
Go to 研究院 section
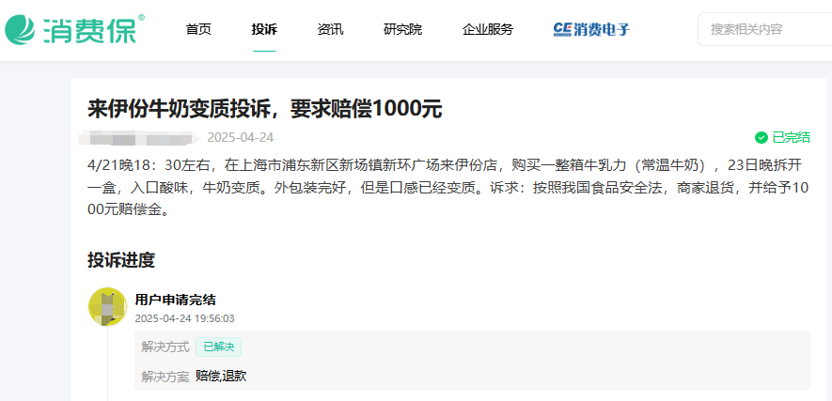(402, 29)
